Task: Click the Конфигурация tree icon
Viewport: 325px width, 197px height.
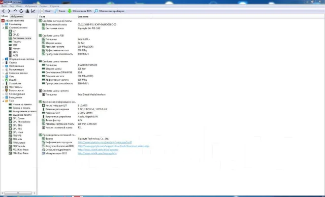Action: [7, 94]
